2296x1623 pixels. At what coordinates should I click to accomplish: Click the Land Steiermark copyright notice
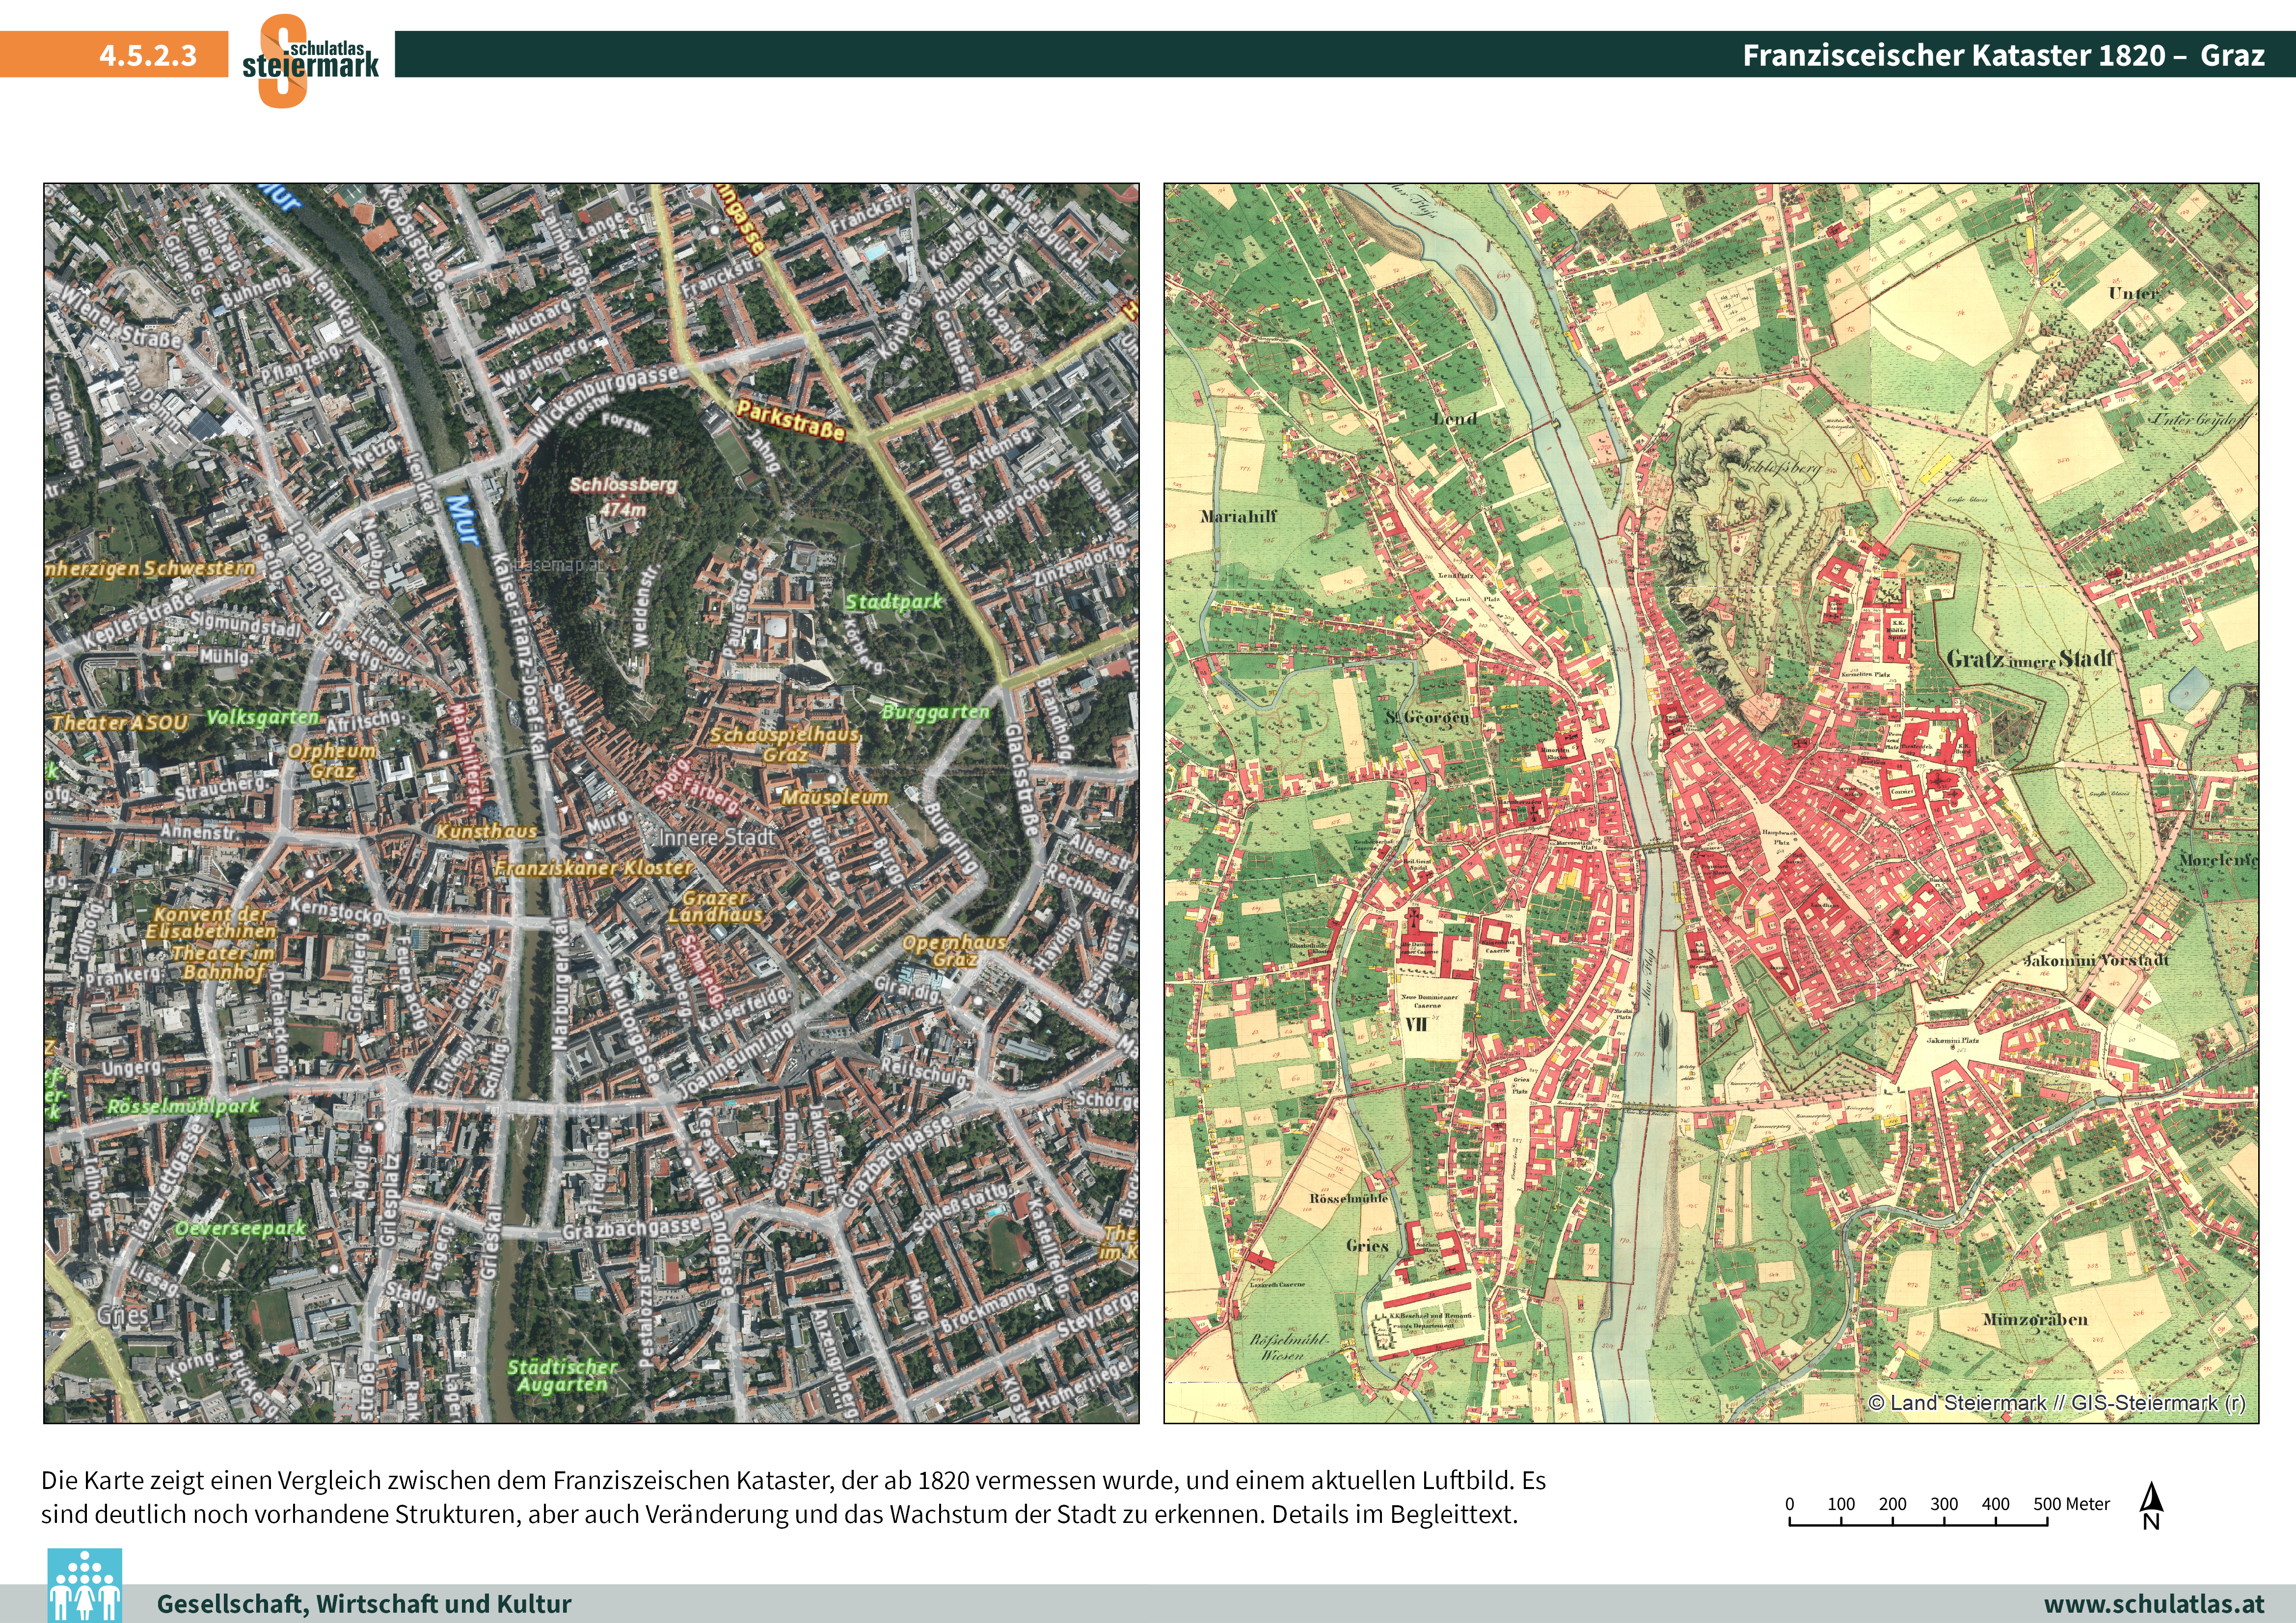2056,1403
